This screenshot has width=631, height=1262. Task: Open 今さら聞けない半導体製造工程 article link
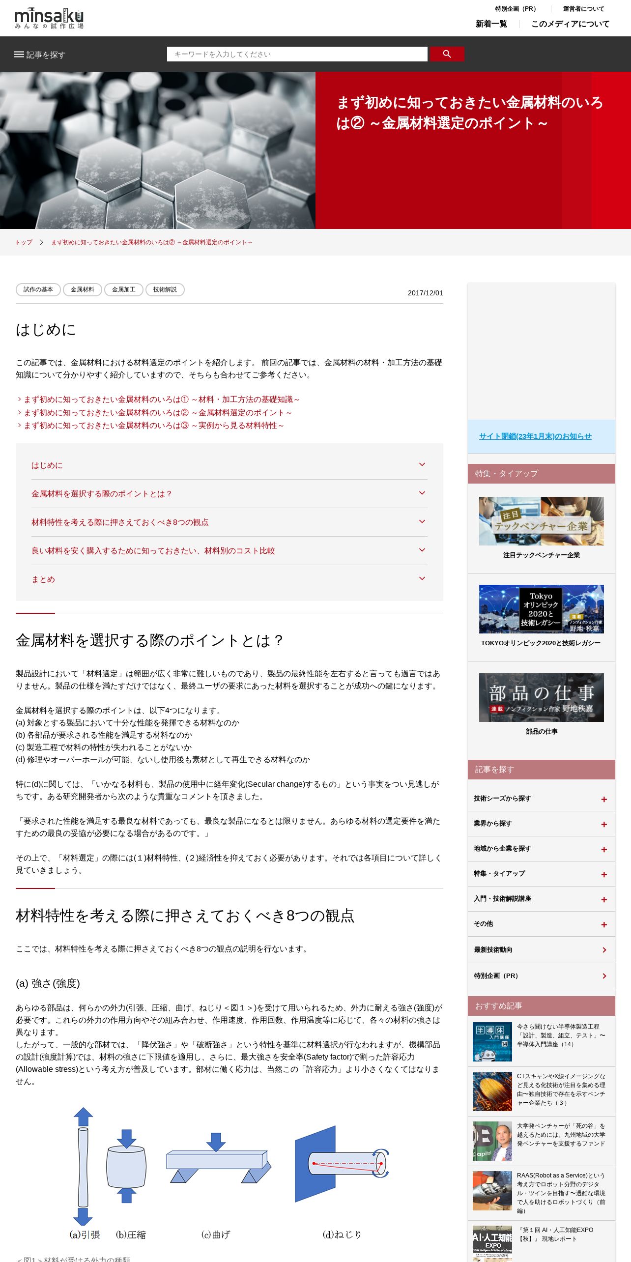pos(561,1035)
